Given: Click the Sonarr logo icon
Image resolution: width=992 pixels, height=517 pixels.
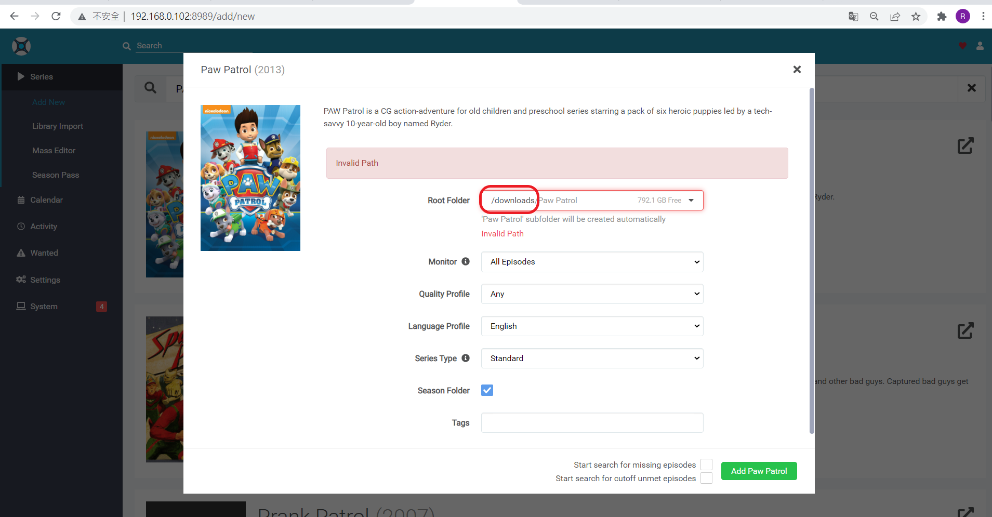Looking at the screenshot, I should point(21,46).
